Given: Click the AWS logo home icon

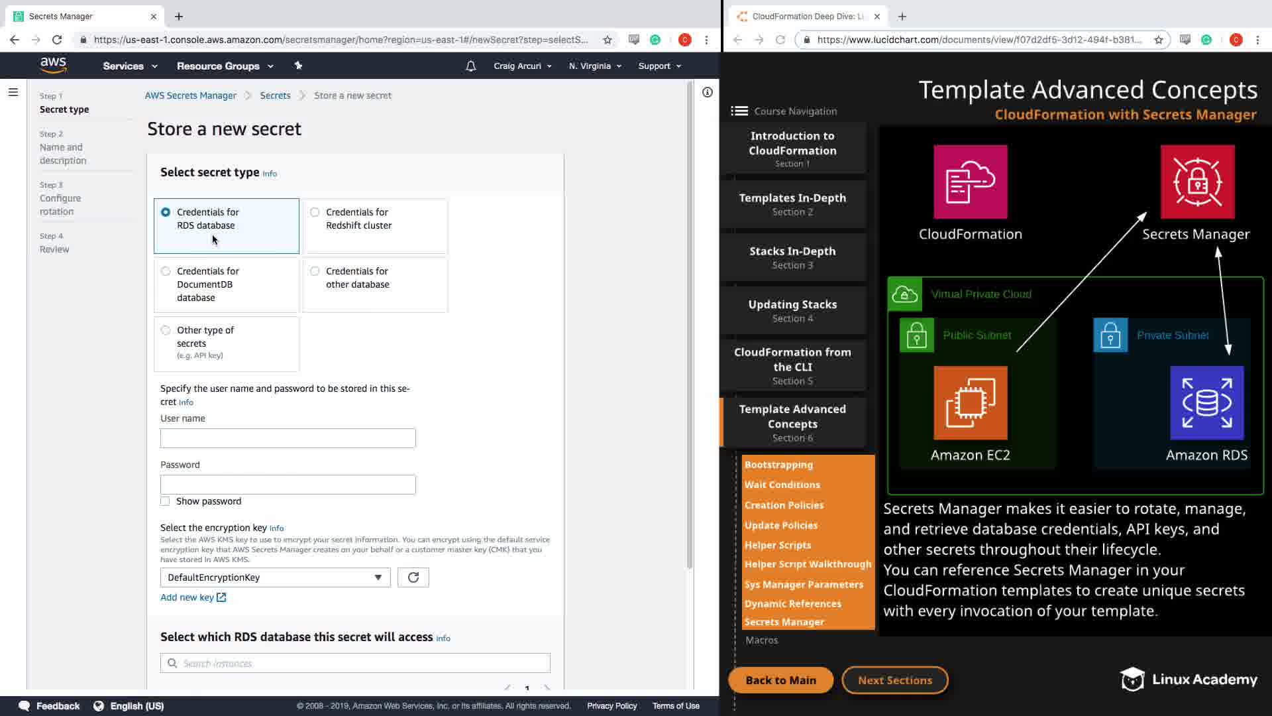Looking at the screenshot, I should coord(53,65).
